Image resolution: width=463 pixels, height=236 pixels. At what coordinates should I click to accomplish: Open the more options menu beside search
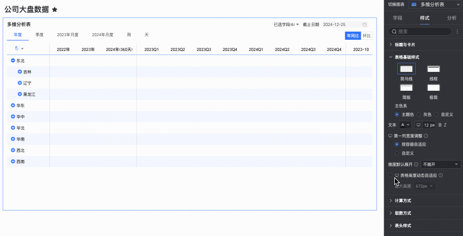[457, 32]
